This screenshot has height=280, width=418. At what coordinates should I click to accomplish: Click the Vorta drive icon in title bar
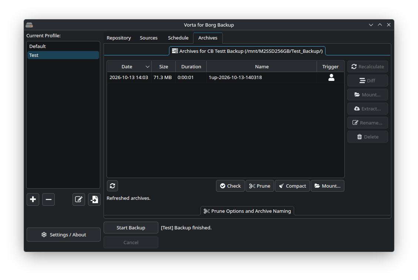pos(29,25)
